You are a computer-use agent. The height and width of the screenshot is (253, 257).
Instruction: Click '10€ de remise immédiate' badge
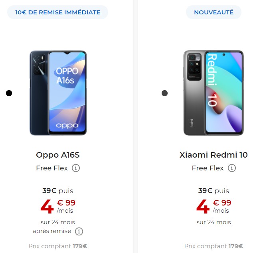pos(58,12)
